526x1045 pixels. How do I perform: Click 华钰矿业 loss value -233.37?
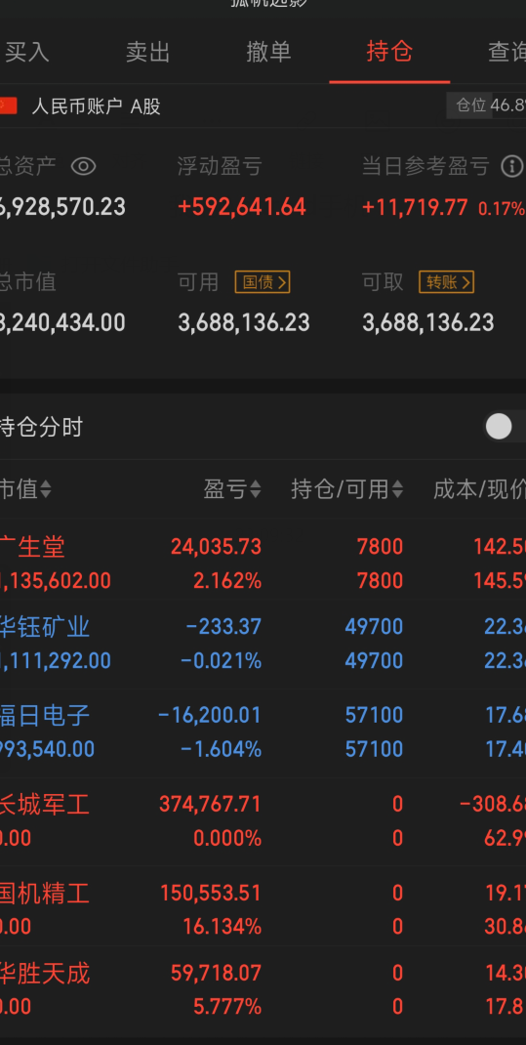tap(223, 626)
